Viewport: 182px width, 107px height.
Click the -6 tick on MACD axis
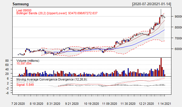(7, 93)
